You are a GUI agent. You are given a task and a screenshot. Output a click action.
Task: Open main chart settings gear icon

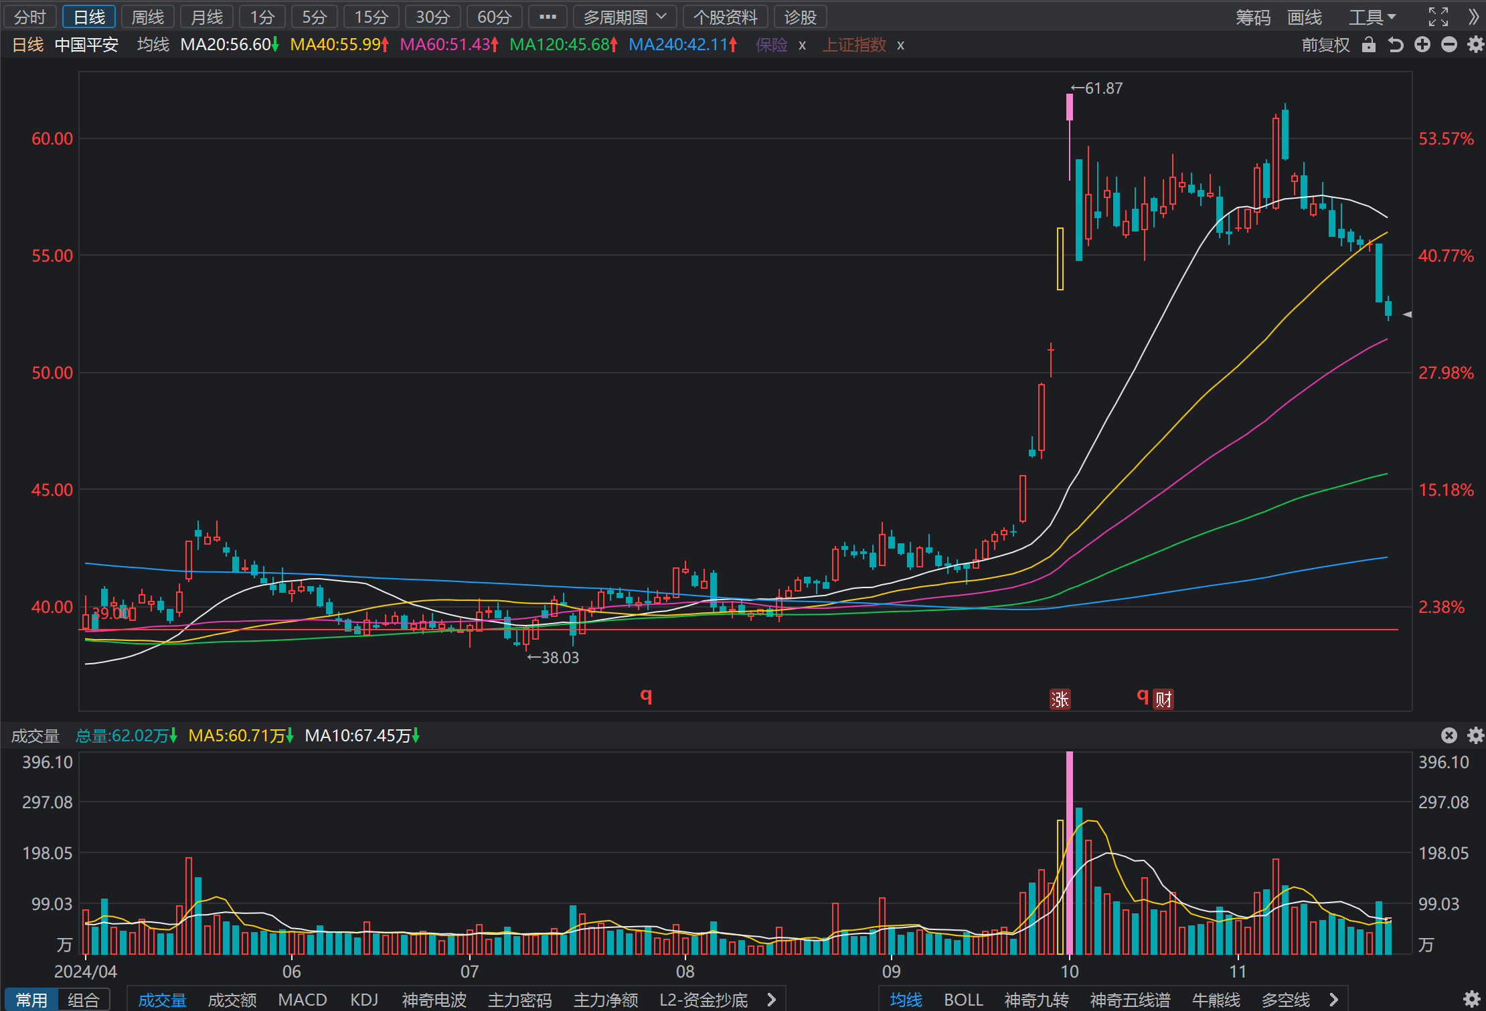tap(1475, 45)
